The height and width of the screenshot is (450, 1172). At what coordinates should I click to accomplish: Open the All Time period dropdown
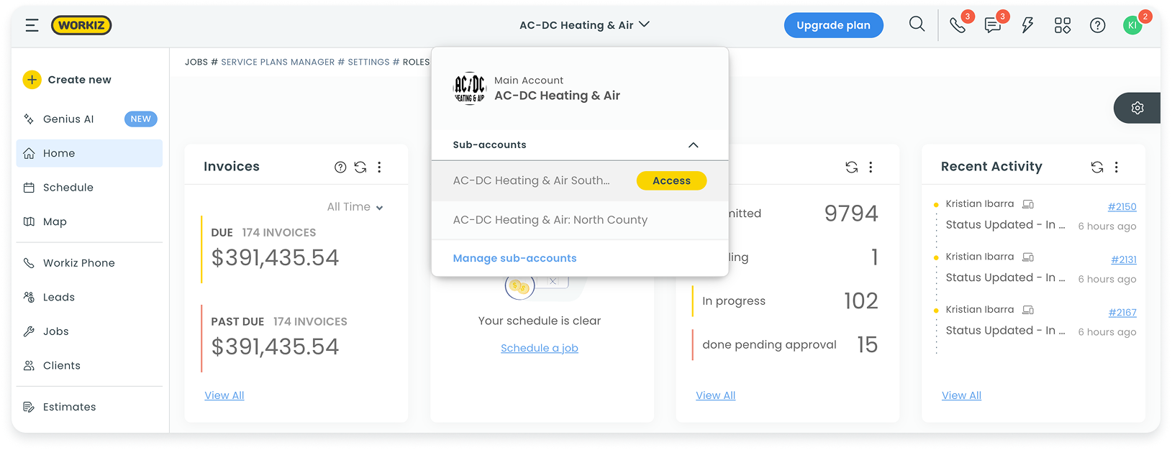(355, 207)
